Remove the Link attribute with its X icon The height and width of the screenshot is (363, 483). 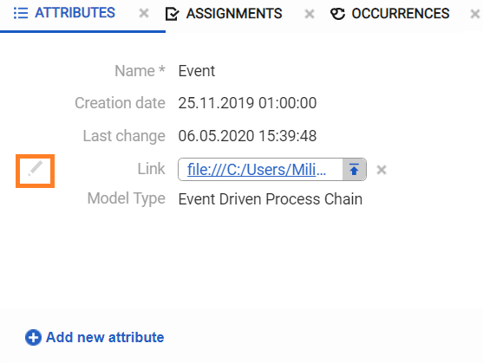pyautogui.click(x=382, y=170)
